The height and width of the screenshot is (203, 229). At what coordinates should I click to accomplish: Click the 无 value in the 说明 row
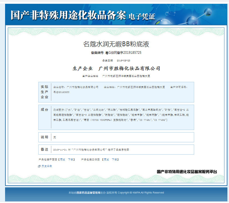tap(55, 137)
